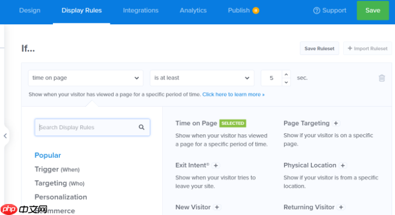Image resolution: width=395 pixels, height=215 pixels.
Task: Add New Visitor rule via plus icon
Action: (x=217, y=207)
